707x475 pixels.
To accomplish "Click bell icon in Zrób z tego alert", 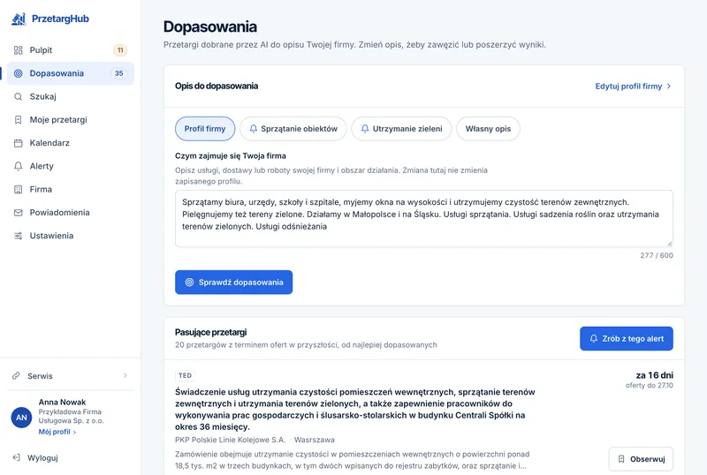I will pyautogui.click(x=594, y=338).
